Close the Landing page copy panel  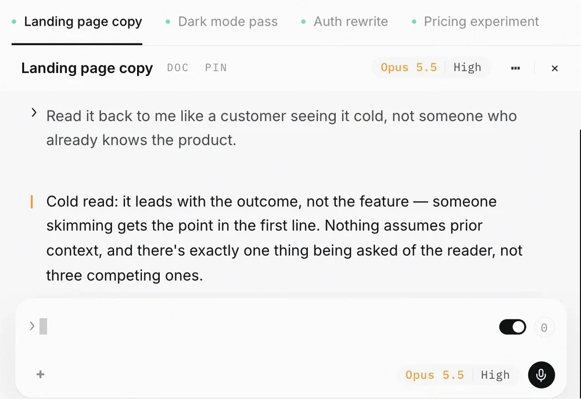click(x=555, y=68)
